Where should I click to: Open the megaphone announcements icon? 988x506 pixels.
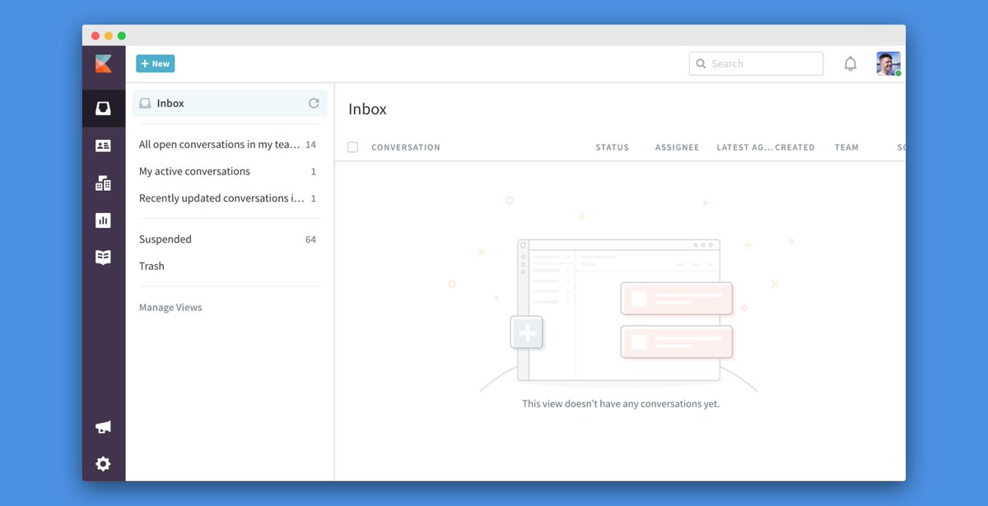click(103, 427)
